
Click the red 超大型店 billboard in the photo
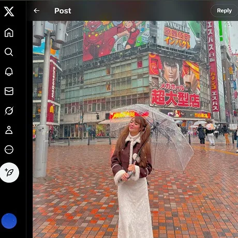(175, 81)
